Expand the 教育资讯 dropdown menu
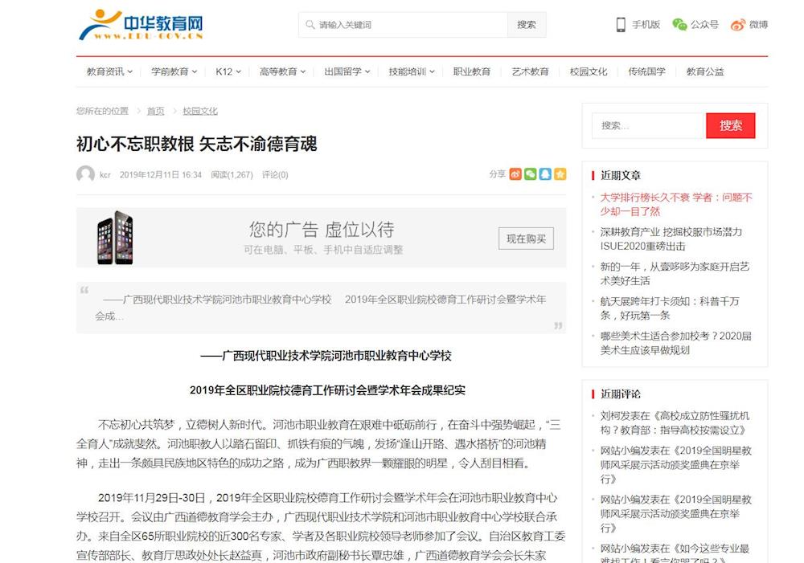Viewport: 804px width, 563px height. (109, 71)
